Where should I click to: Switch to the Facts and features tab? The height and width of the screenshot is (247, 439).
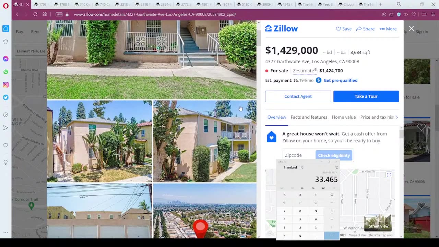click(309, 117)
